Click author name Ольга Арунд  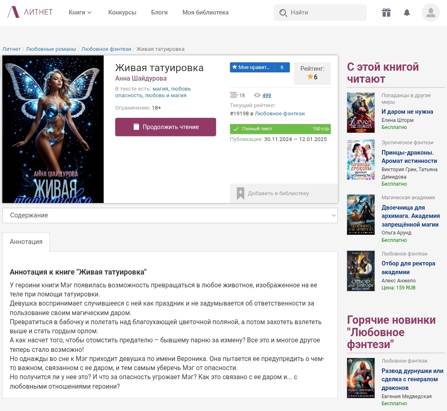click(x=397, y=233)
